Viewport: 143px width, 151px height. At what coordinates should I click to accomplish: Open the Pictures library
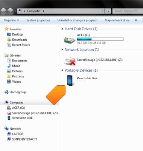(17, 71)
